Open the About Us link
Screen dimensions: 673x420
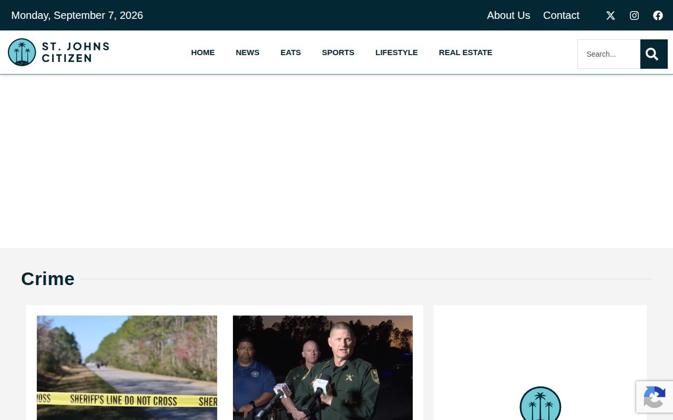coord(508,15)
